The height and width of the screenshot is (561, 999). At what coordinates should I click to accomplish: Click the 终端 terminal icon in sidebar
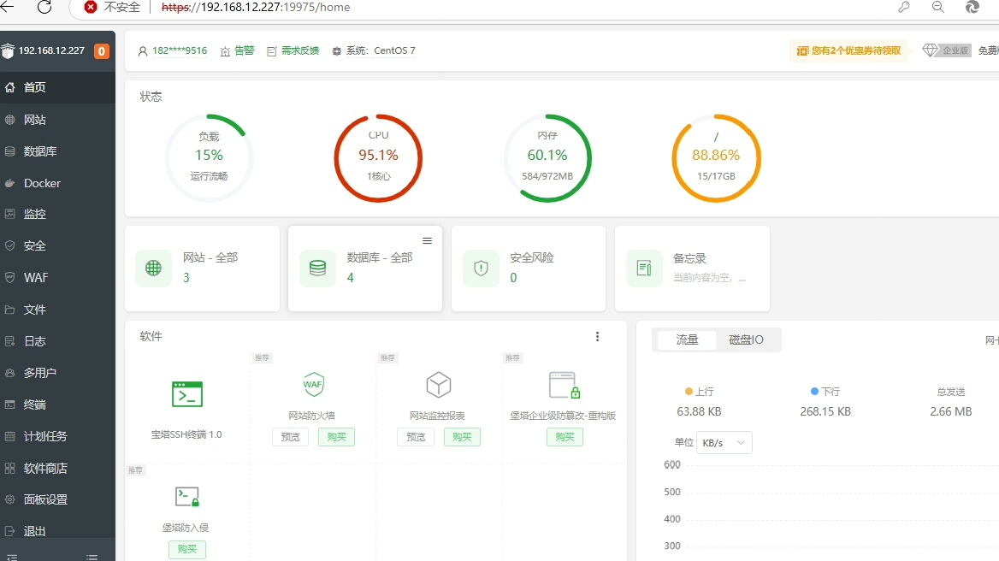(9, 405)
